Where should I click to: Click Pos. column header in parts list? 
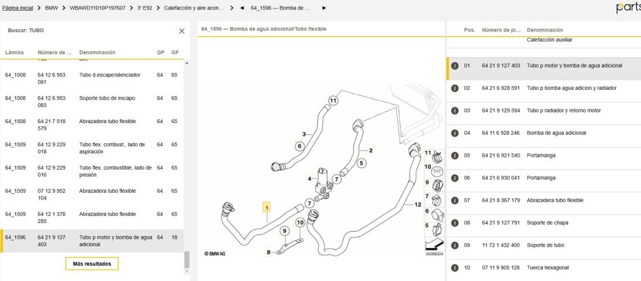coord(470,30)
